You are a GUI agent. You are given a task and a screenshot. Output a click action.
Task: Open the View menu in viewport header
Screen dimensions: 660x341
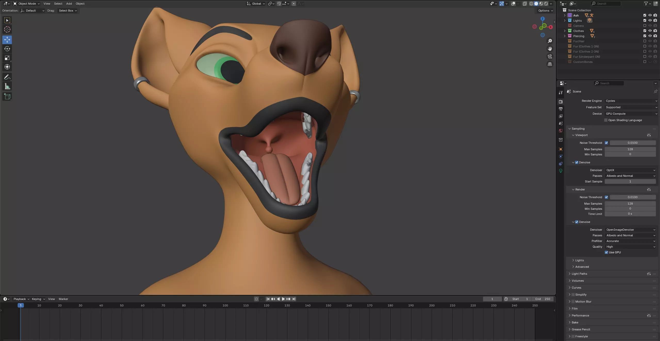[47, 4]
